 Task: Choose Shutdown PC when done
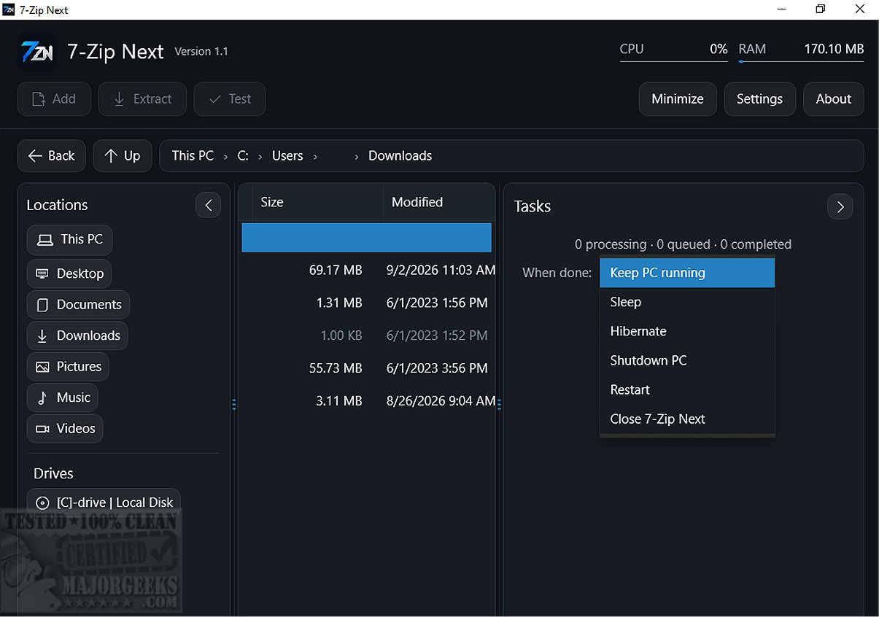click(x=687, y=360)
